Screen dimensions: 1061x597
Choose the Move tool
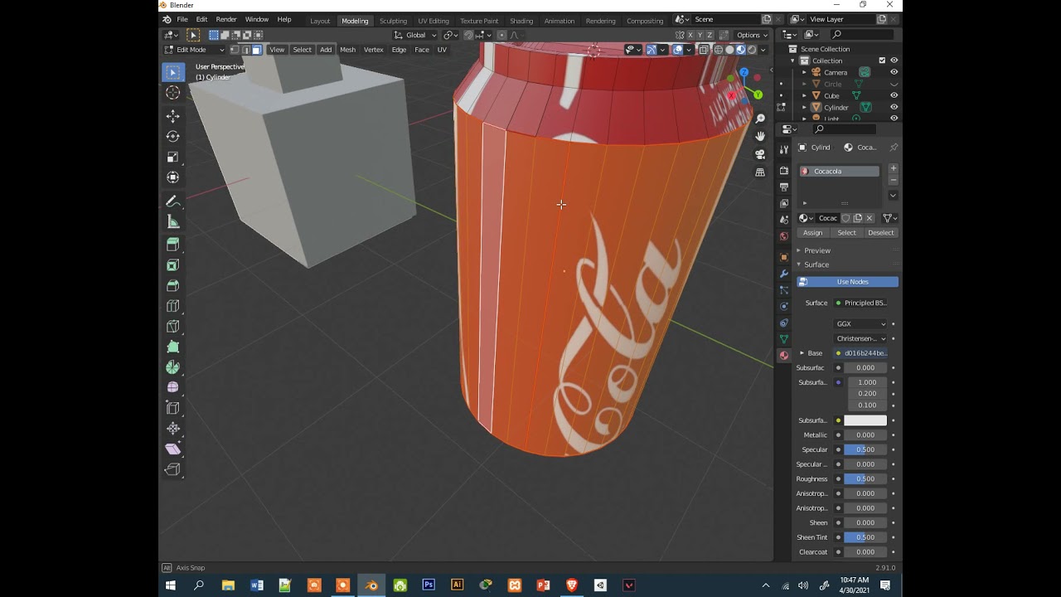(x=172, y=116)
